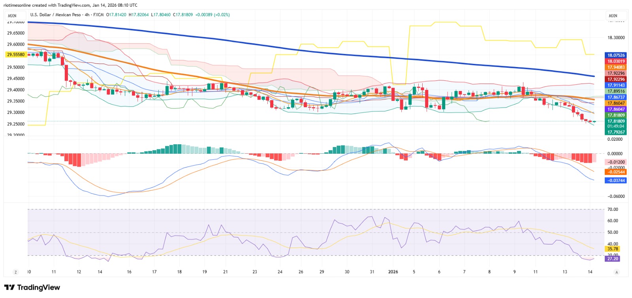Select the 2026 date marker
The height and width of the screenshot is (298, 632).
(x=393, y=272)
